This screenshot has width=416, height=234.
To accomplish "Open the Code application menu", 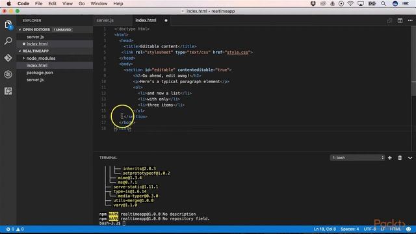I will (x=23, y=3).
